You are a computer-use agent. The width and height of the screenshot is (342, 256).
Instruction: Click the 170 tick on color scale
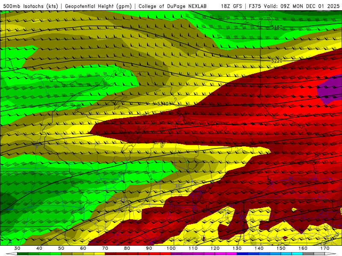(x=325, y=248)
